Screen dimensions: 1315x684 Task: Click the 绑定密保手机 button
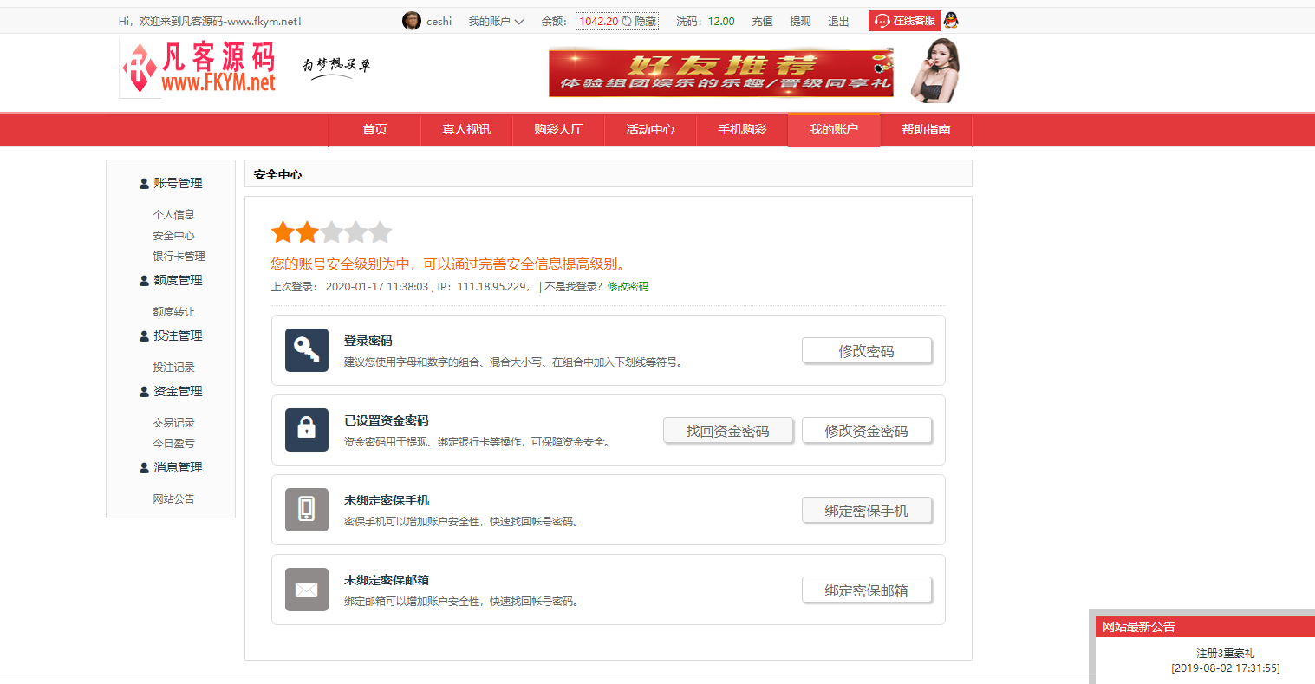coord(867,510)
